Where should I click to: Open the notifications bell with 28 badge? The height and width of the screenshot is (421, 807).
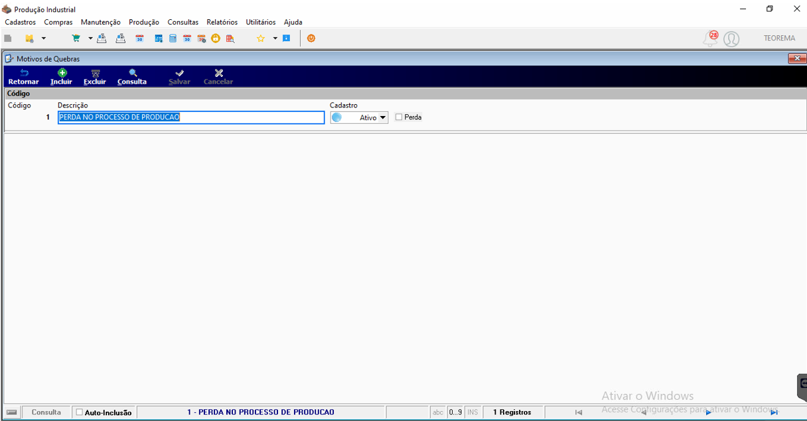click(x=711, y=38)
